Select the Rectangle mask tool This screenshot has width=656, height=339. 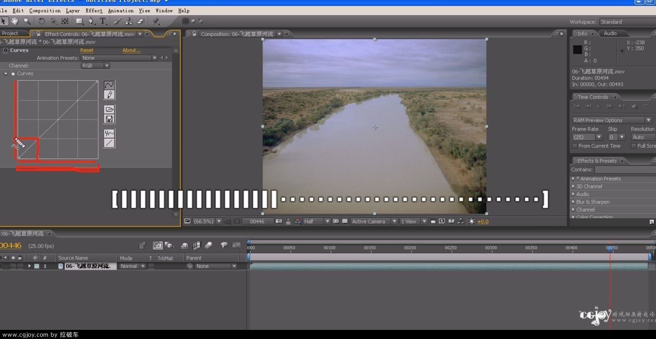coord(79,21)
